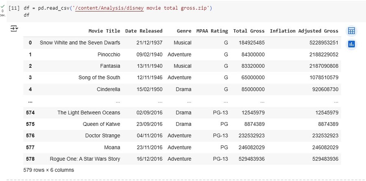Image resolution: width=366 pixels, height=181 pixels.
Task: Click the Pinocchio movie title cell
Action: click(109, 54)
